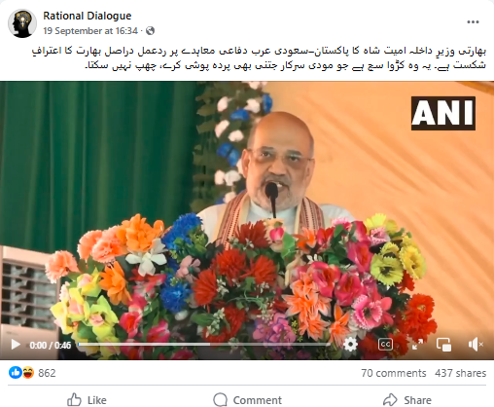The height and width of the screenshot is (407, 494).
Task: Unmute the video sound
Action: tap(476, 345)
